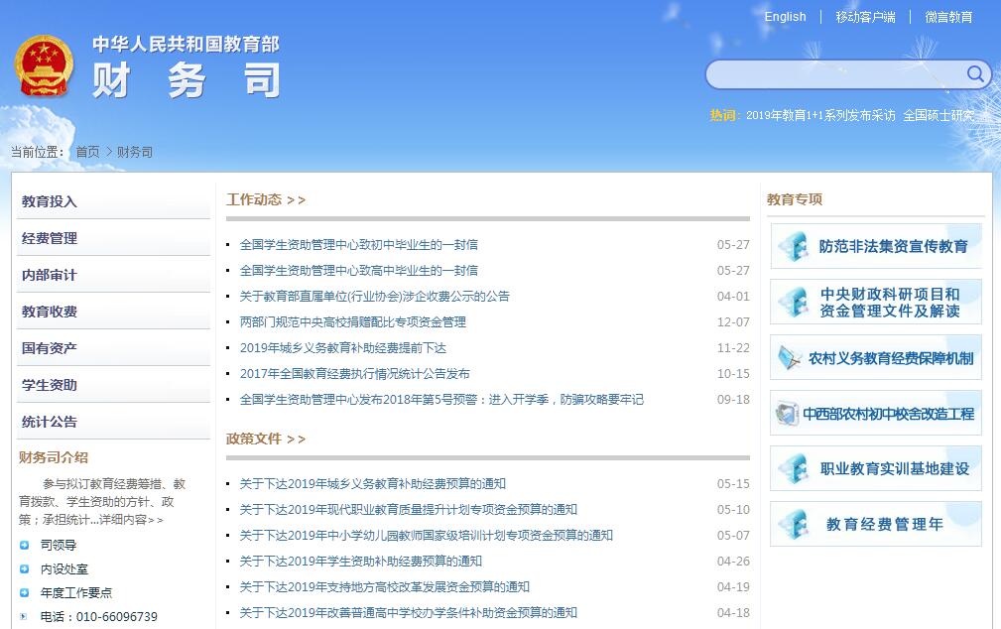Screen dimensions: 1001x629
Task: Open the 职业教育实训基地建设 banner
Action: (x=876, y=468)
